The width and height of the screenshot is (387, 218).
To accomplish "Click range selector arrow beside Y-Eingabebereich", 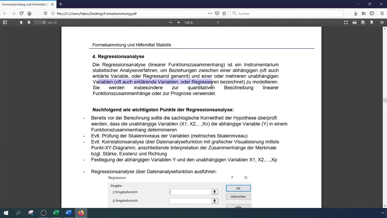I will tap(215, 192).
